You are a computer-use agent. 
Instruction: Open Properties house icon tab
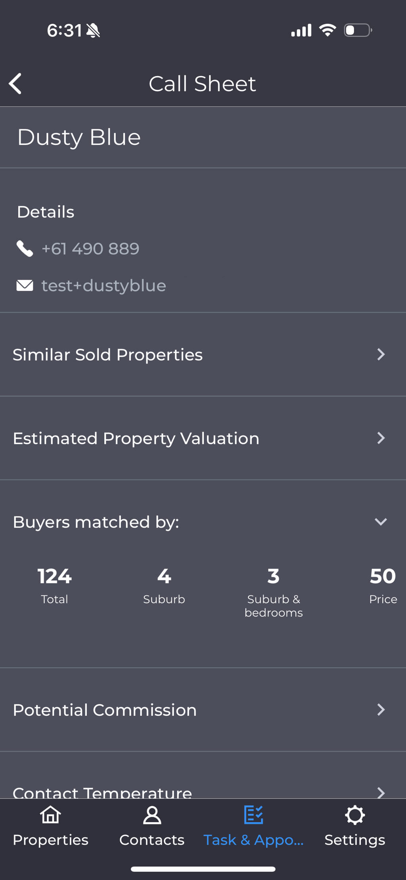coord(50,815)
